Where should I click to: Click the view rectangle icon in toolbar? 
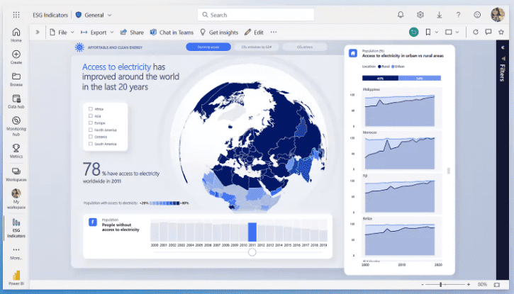tap(449, 32)
